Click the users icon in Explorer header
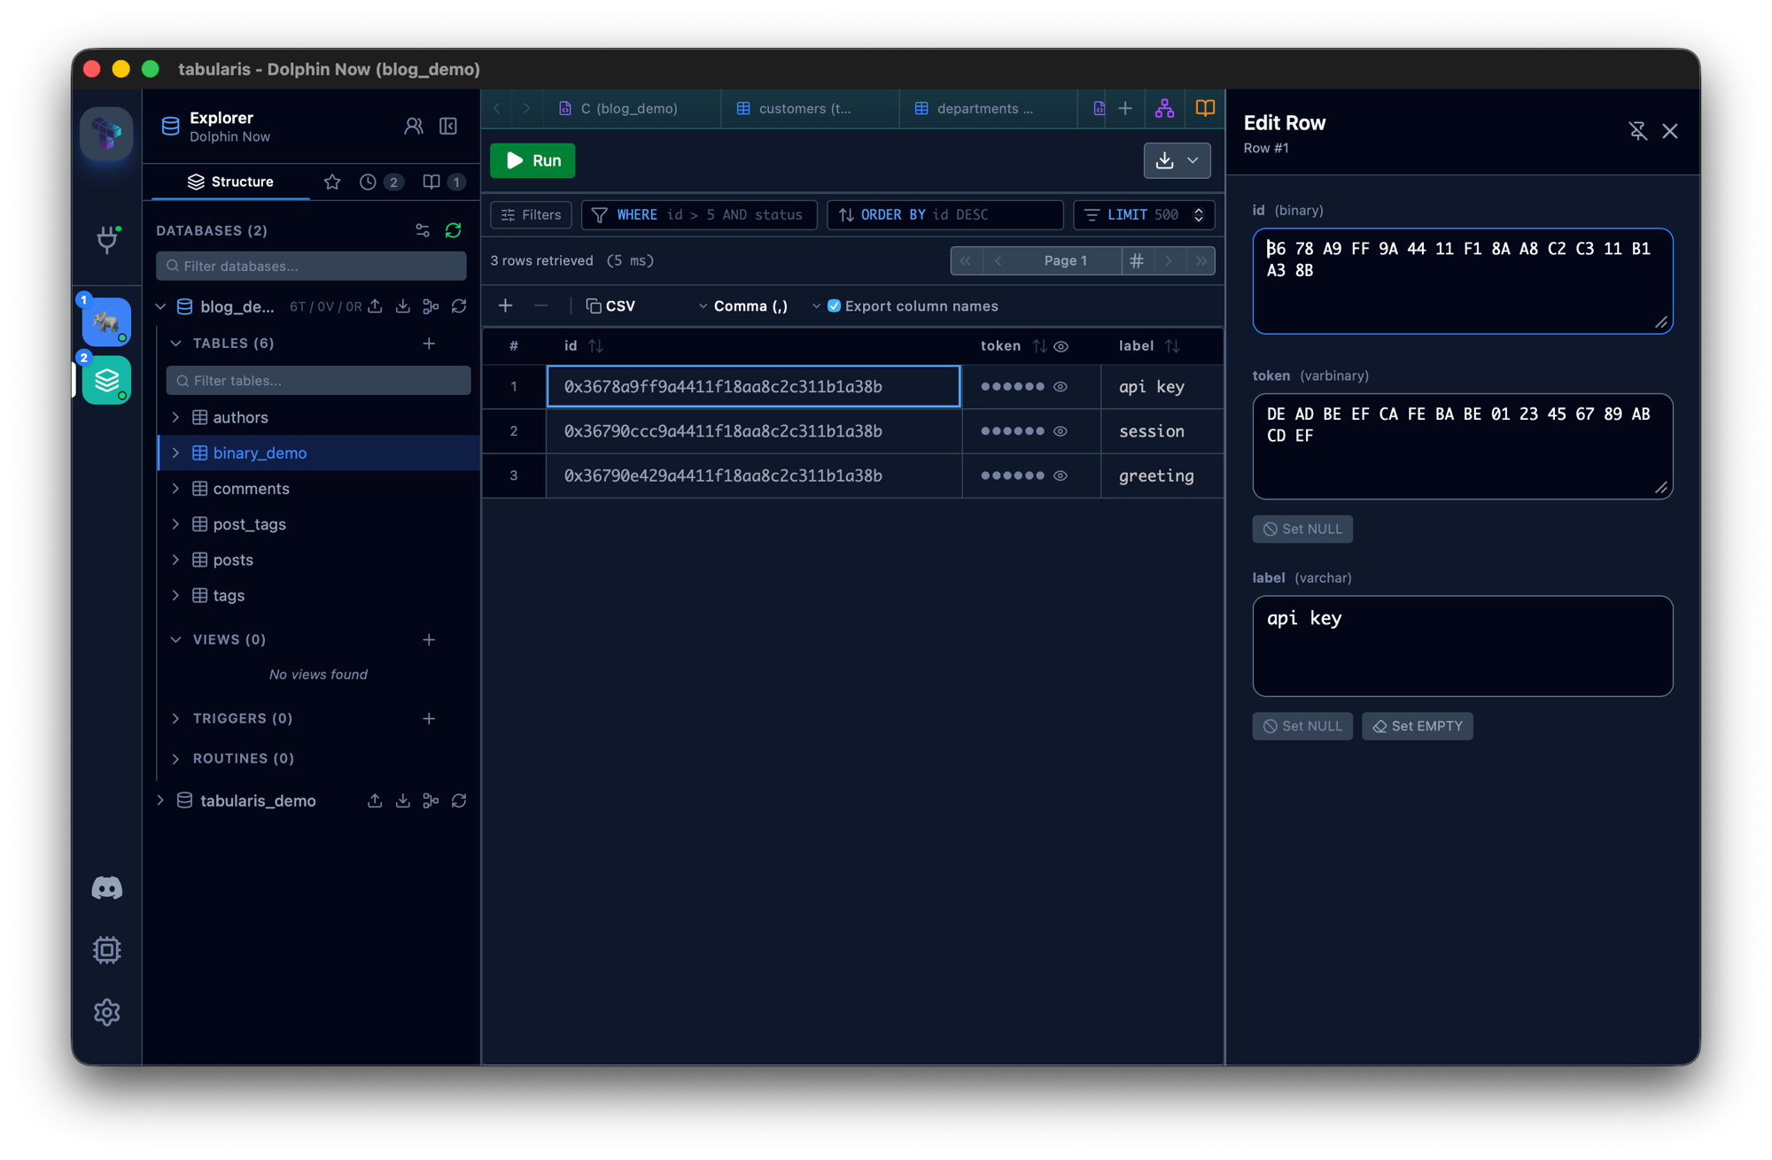The height and width of the screenshot is (1160, 1772). pos(413,127)
